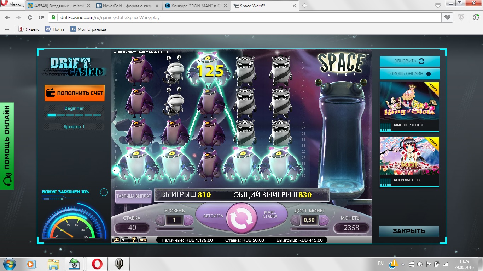Set maximum bet with МАКС. СТАВКА
The height and width of the screenshot is (271, 483).
click(x=270, y=214)
